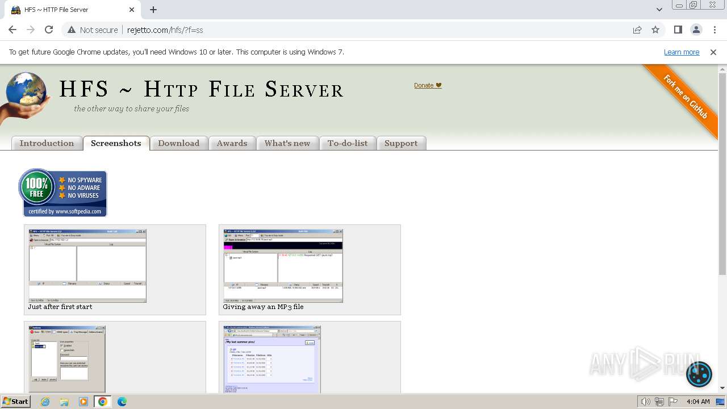Open the Action Center flag icon

pos(673,401)
